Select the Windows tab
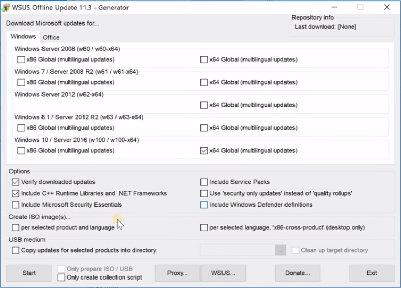This screenshot has height=288, width=401. (23, 37)
